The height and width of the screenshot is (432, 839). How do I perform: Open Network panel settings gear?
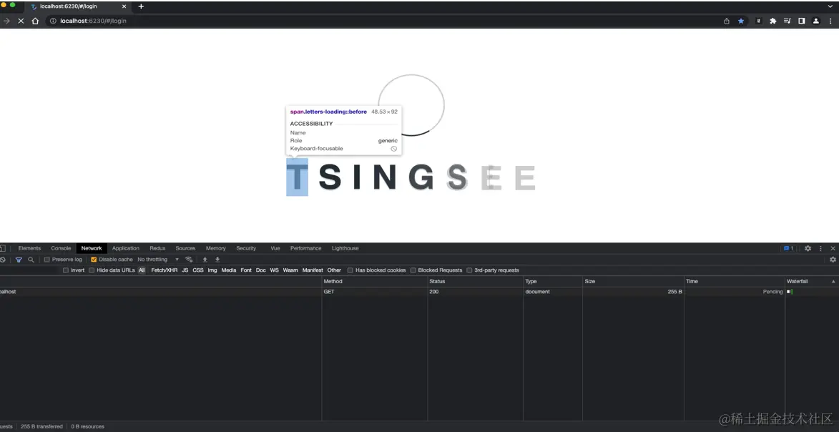[x=833, y=260]
